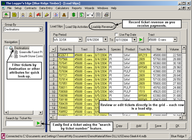Click truck number cell 1818
The image size is (192, 140).
click(145, 71)
